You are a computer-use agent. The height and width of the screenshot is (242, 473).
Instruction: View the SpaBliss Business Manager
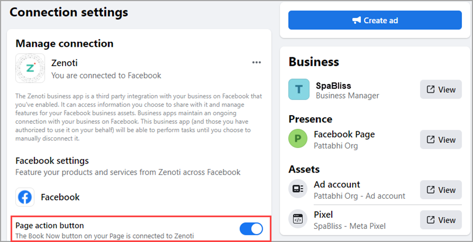pos(441,90)
